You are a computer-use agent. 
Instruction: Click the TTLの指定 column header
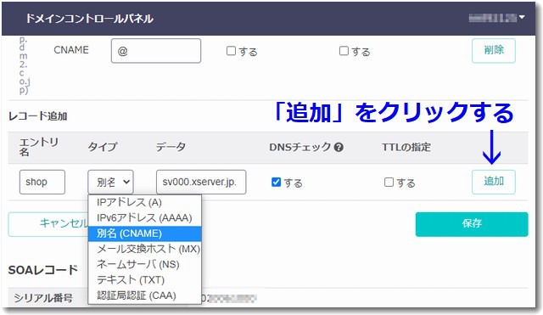coord(406,147)
